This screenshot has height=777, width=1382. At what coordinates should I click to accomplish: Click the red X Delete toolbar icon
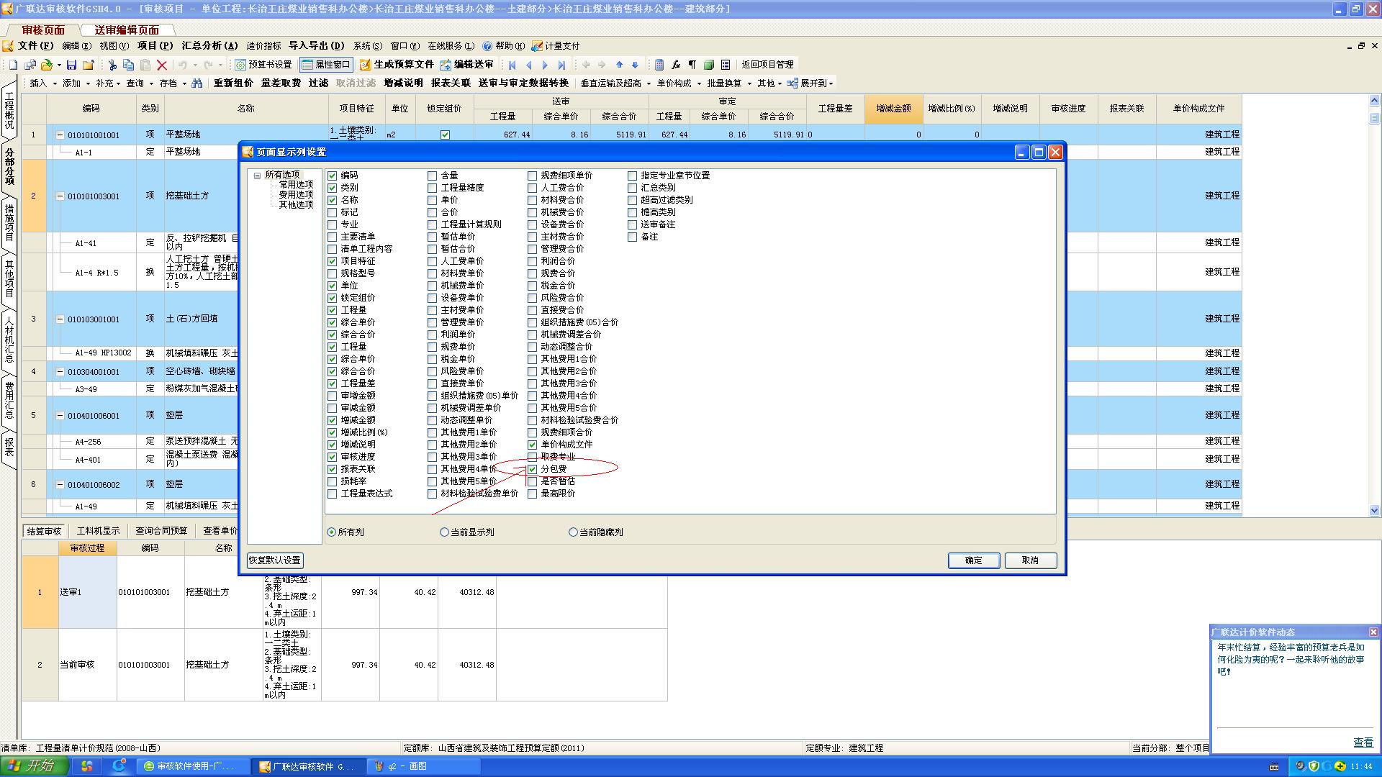click(162, 65)
